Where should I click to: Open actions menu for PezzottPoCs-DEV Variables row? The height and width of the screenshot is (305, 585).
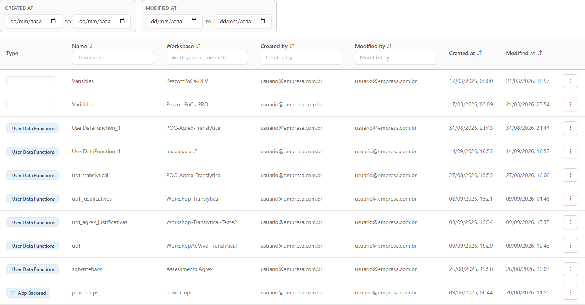click(570, 81)
